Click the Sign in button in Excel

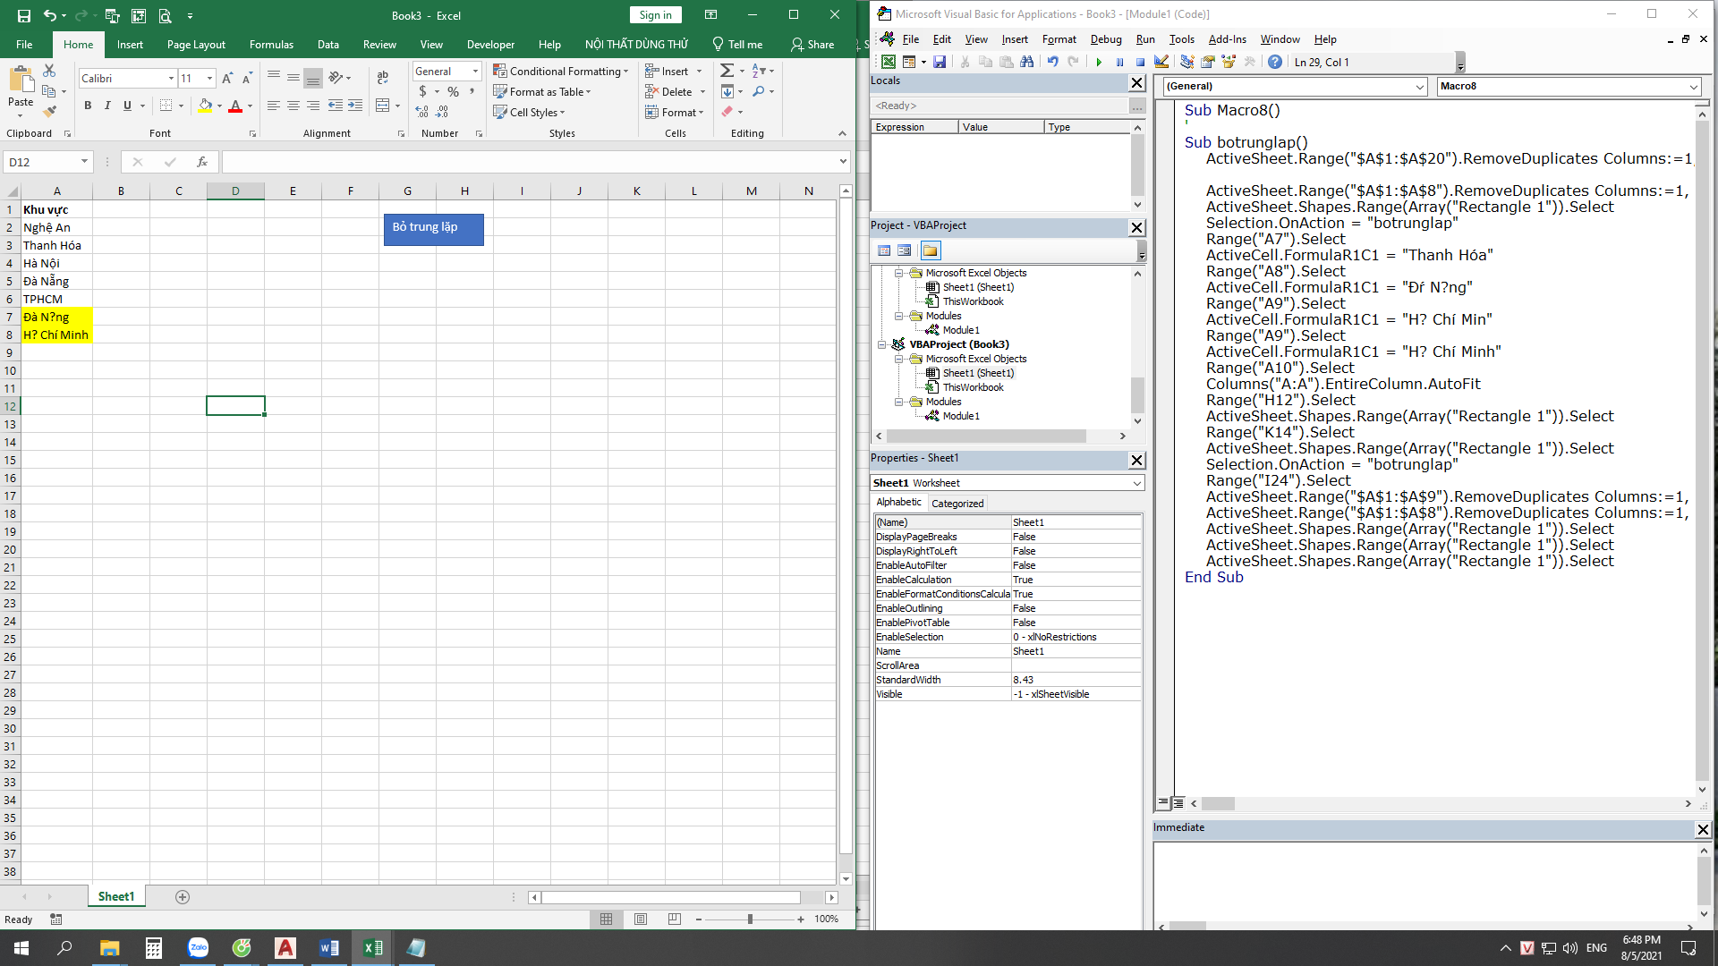[x=656, y=15]
